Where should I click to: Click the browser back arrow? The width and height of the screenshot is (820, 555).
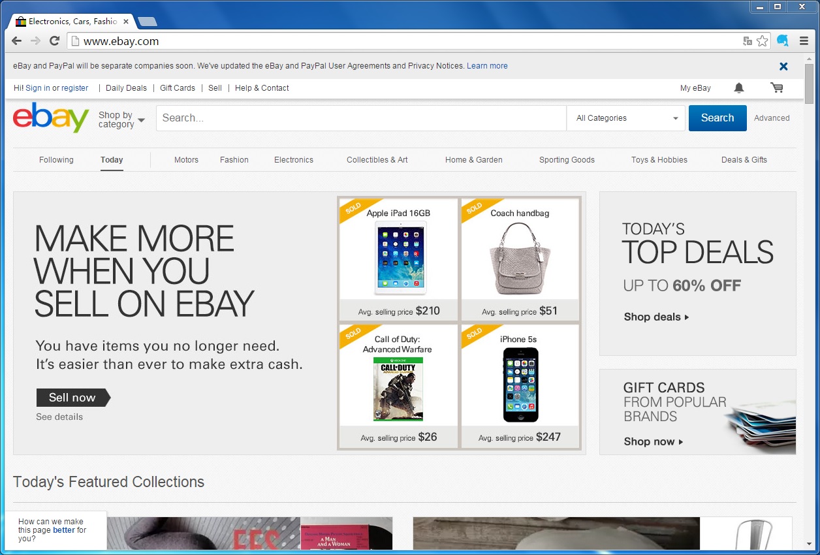tap(17, 41)
